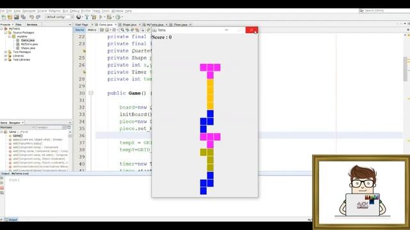Image resolution: width=410 pixels, height=230 pixels.
Task: Open the dropdown arrow beside the Run icon
Action: (104, 17)
